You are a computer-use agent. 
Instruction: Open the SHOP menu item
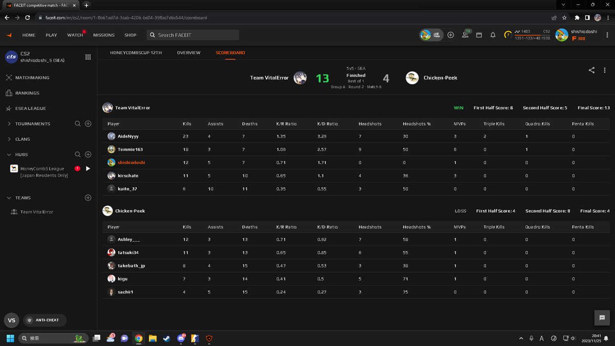(131, 35)
